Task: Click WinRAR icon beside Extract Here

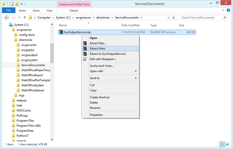Action: coord(85,49)
